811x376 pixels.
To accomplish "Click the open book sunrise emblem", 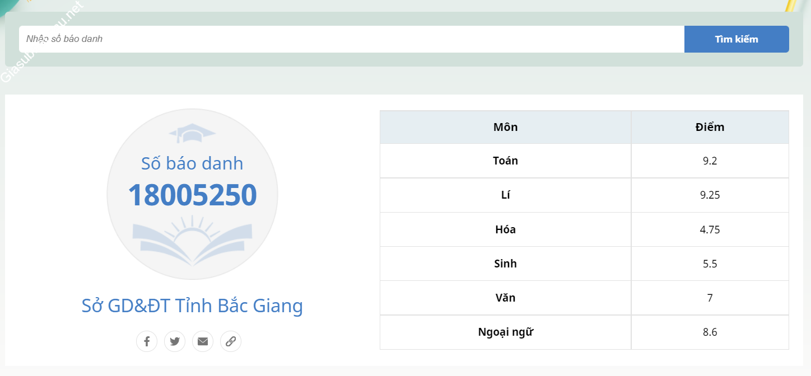I will pos(192,241).
